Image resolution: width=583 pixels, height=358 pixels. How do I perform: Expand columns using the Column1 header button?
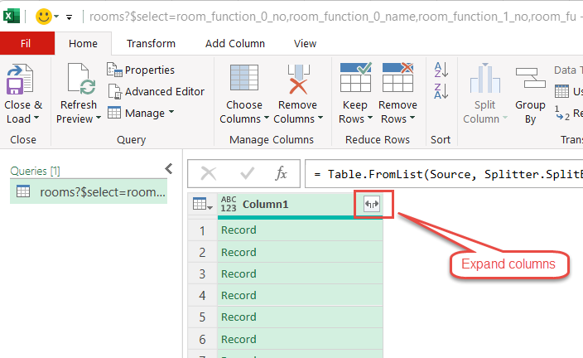(372, 204)
